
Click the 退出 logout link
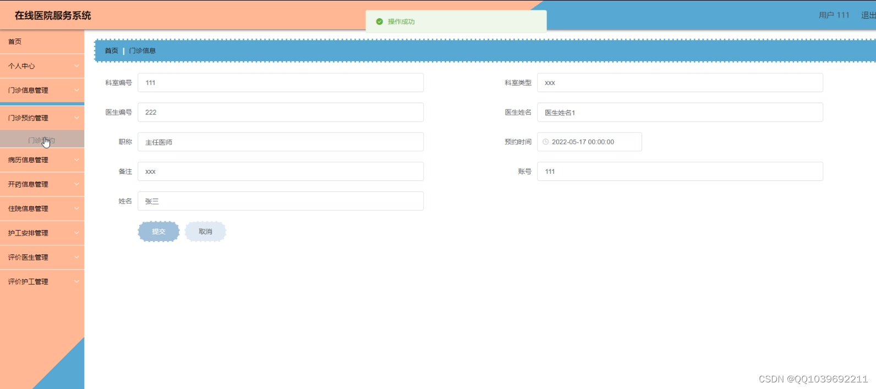[868, 15]
